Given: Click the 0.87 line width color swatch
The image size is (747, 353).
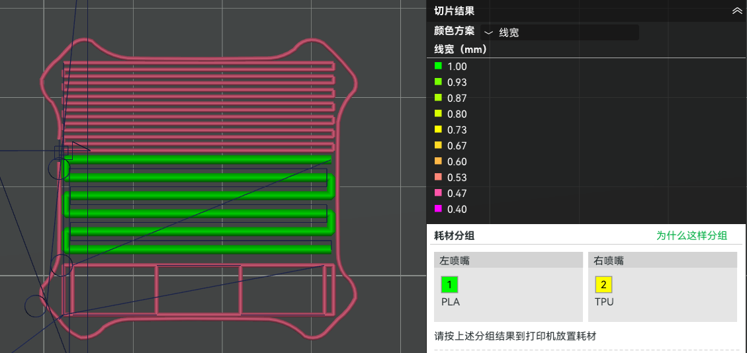Looking at the screenshot, I should [x=438, y=98].
